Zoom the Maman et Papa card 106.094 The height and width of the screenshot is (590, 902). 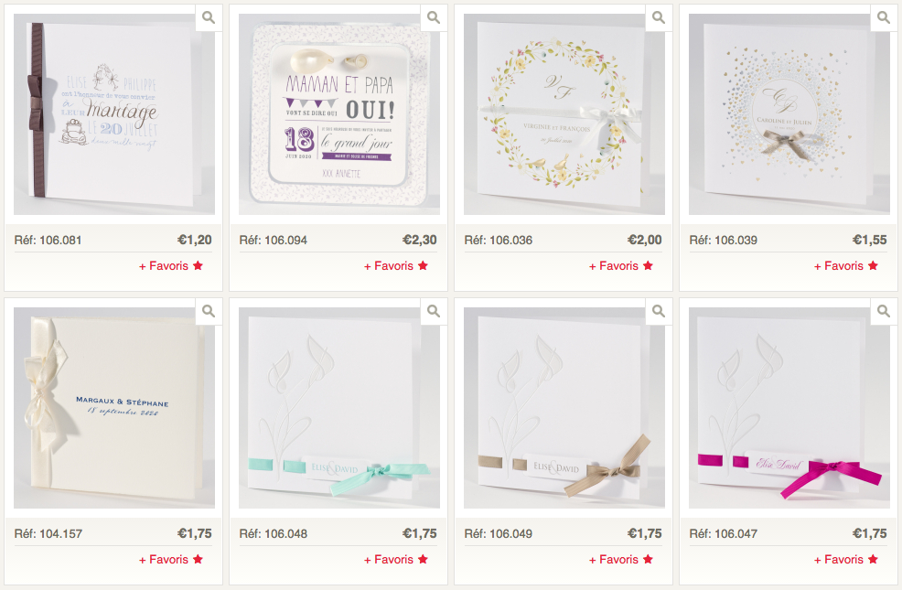pyautogui.click(x=434, y=17)
